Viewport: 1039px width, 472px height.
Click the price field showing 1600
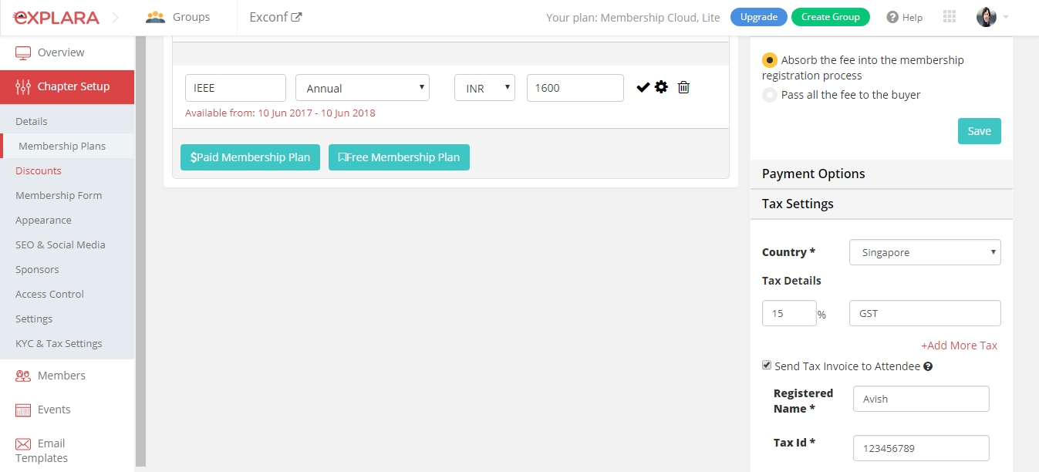(575, 88)
